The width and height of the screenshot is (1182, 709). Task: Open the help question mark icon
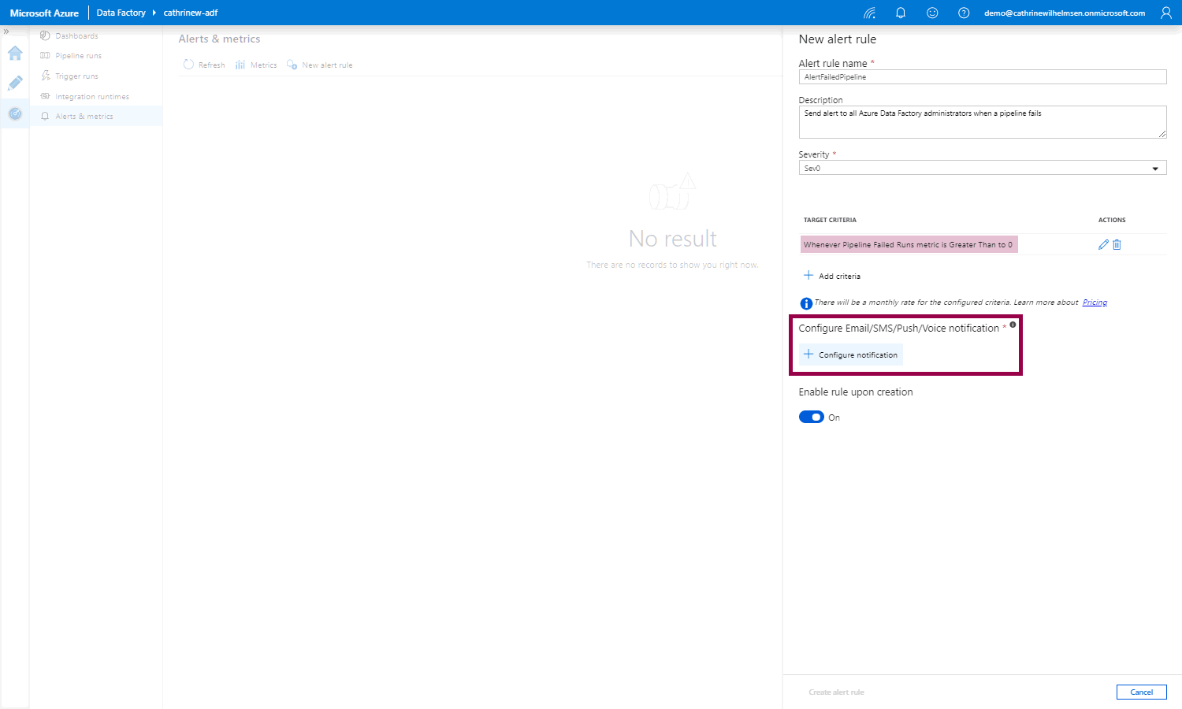(x=964, y=13)
